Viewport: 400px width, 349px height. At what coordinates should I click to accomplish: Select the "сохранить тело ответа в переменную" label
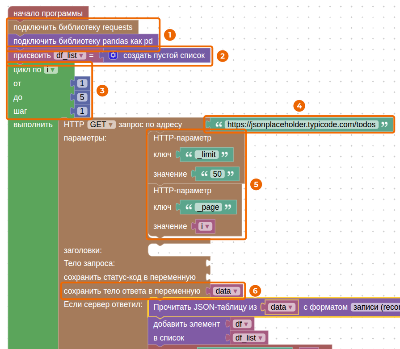point(132,291)
